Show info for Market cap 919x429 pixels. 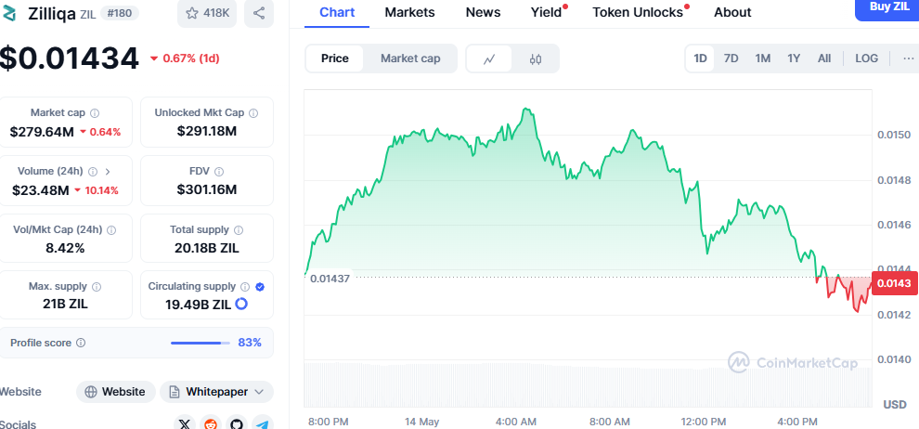(x=95, y=112)
